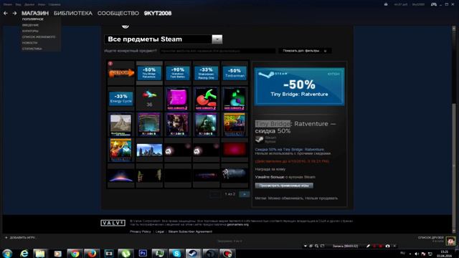Select КУРАТОРЫ in the store submenu
Viewport: 459px width, 258px height.
click(x=30, y=31)
